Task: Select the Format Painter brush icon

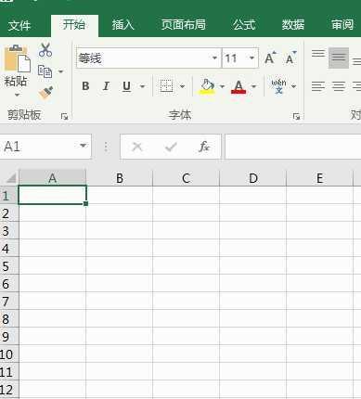Action: [x=45, y=93]
